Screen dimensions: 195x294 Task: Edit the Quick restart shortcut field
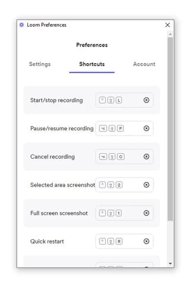point(124,241)
